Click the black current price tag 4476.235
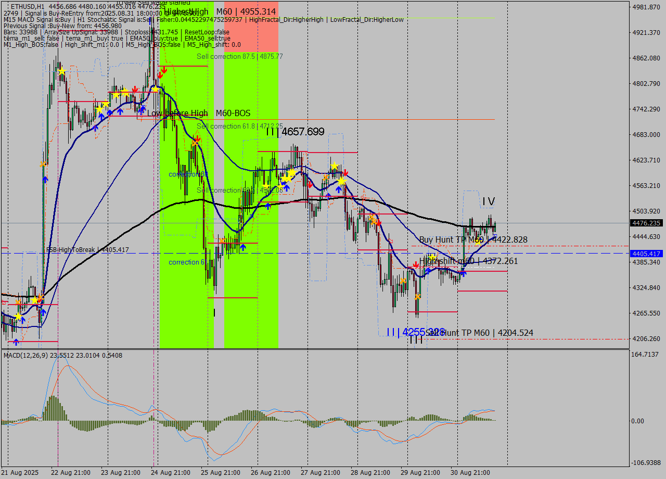This screenshot has width=666, height=479. [646, 223]
